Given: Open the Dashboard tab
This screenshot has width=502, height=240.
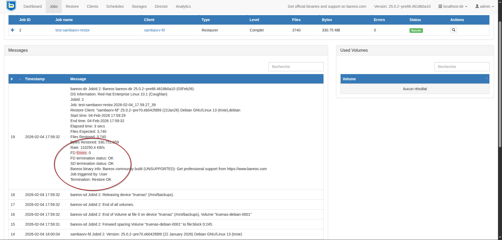Looking at the screenshot, I should (x=33, y=6).
